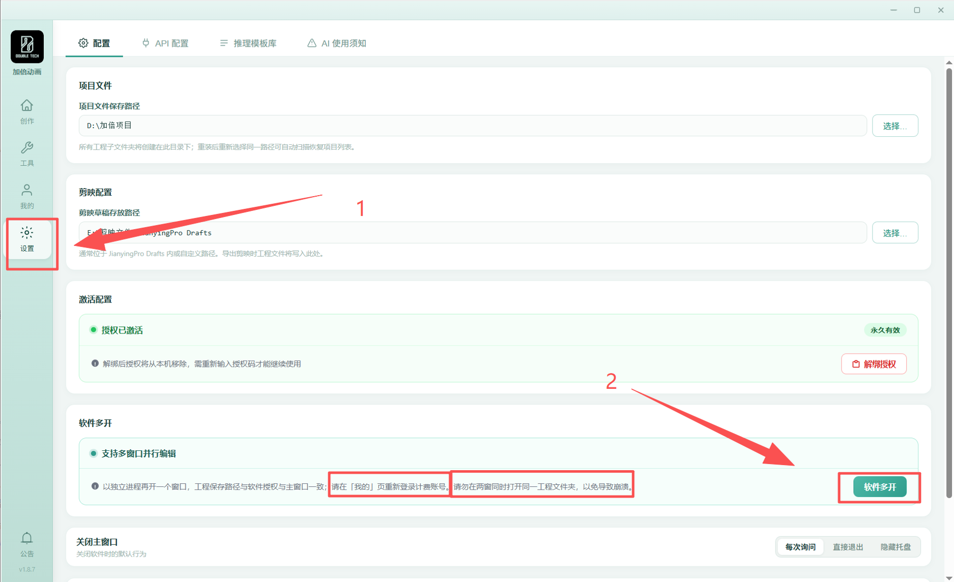Click the 剪映配置 section heading
Screen dimensions: 954x582
[95, 192]
